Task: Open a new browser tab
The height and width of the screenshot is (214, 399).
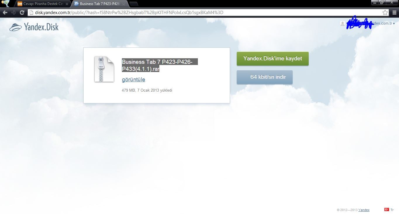Action: (134, 4)
